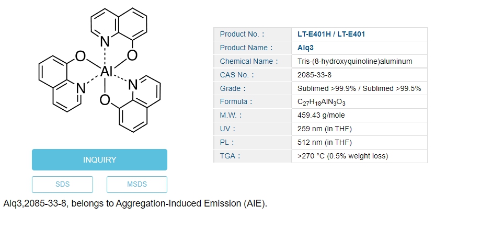This screenshot has height=229, width=492.
Task: Click the Alq3 chemical structure image
Action: 99,72
